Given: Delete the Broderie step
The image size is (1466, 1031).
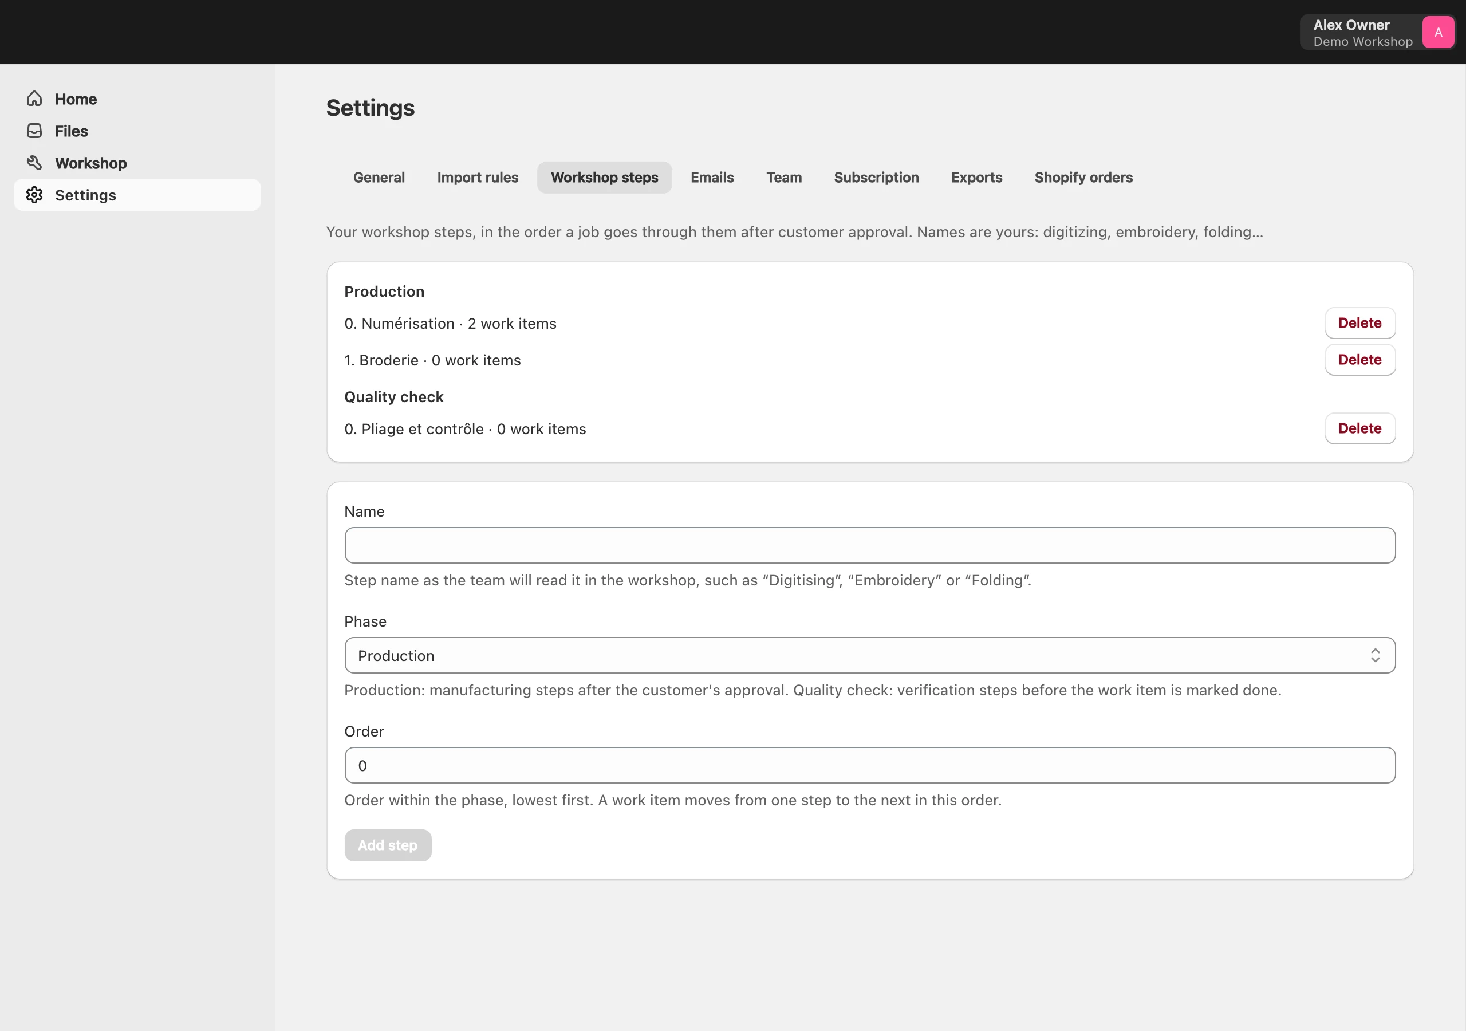Looking at the screenshot, I should (x=1359, y=360).
